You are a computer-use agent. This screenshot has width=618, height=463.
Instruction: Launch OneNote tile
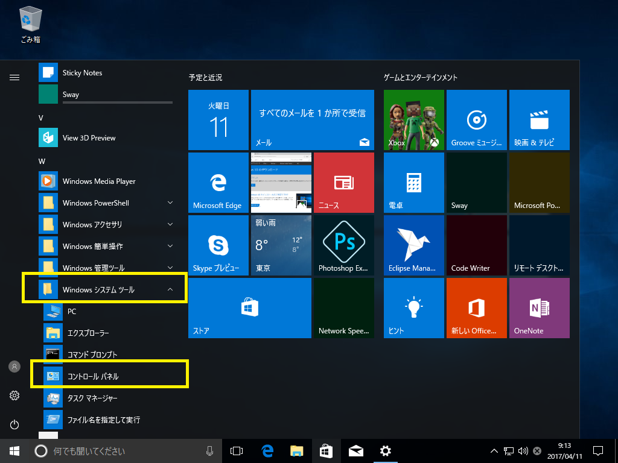[540, 308]
